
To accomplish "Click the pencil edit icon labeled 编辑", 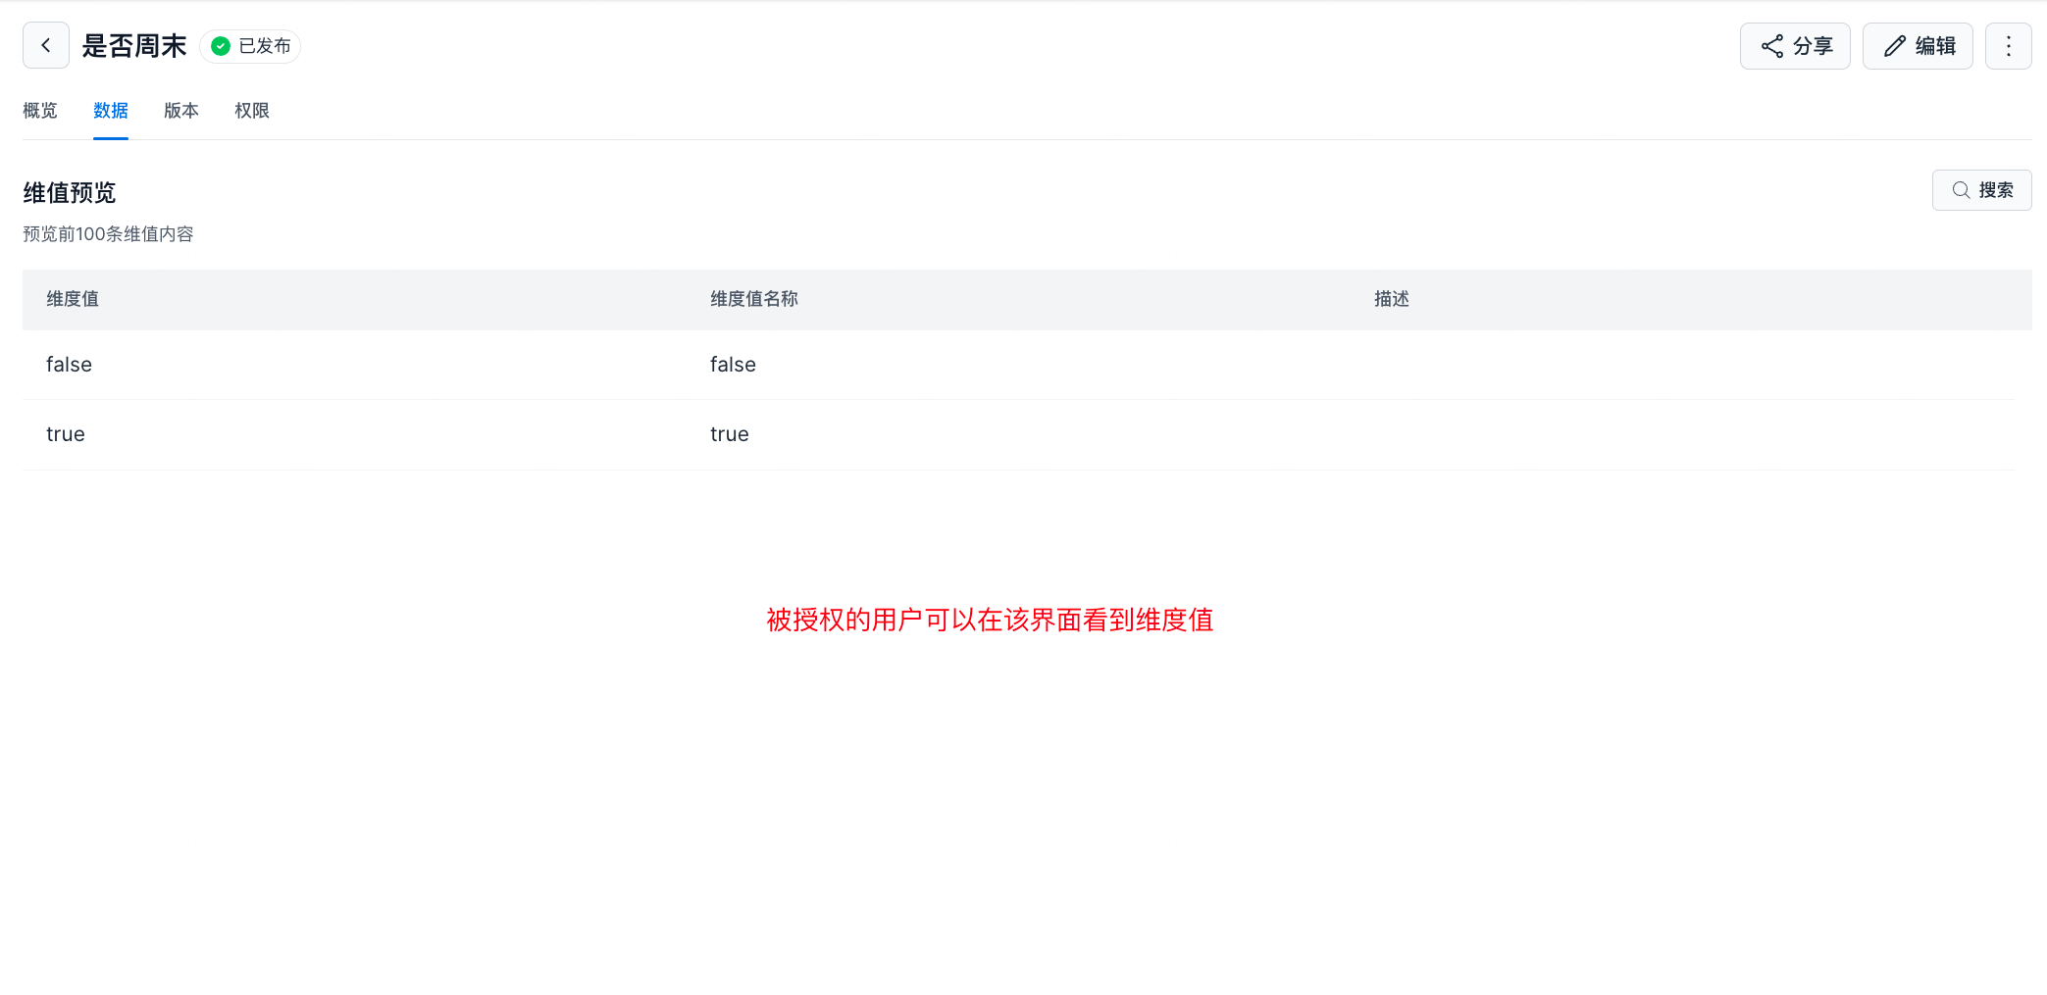I will point(1917,46).
